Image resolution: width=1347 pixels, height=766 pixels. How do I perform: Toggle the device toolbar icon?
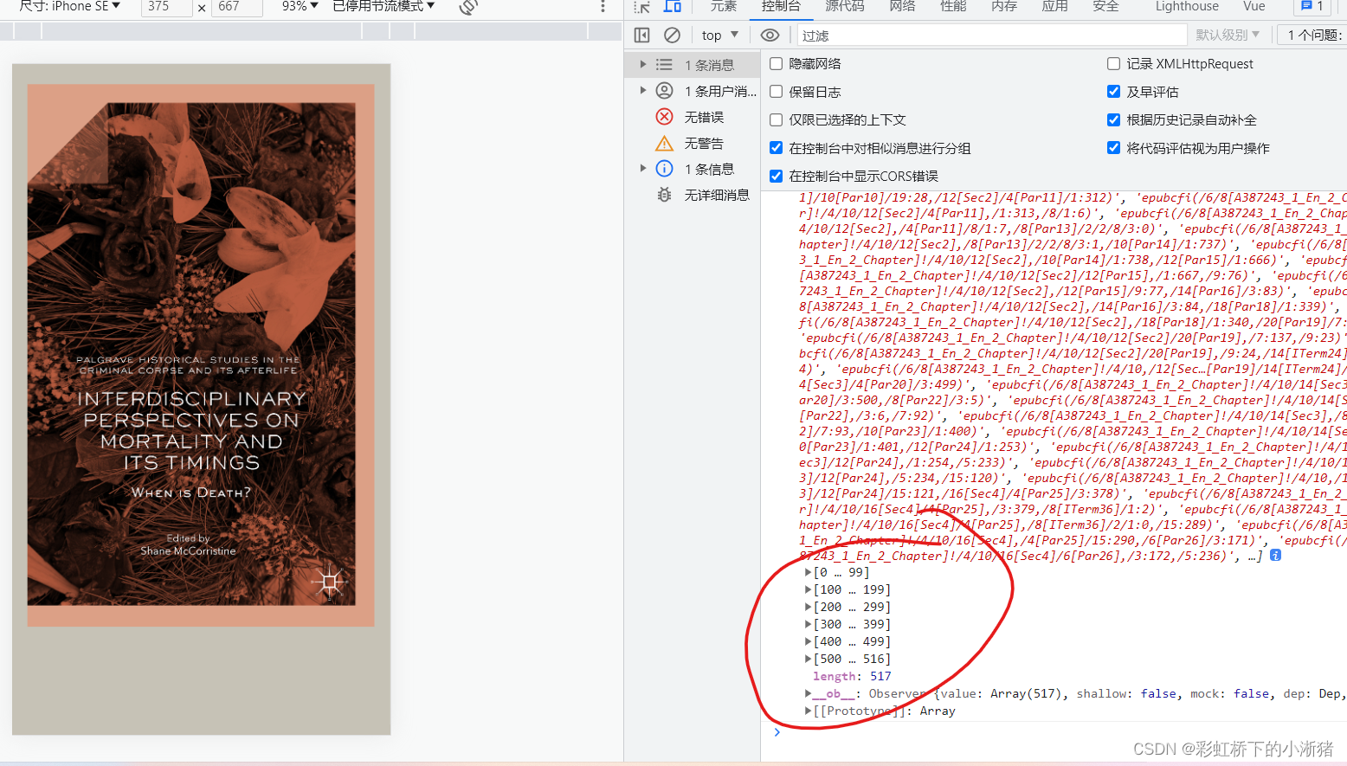coord(673,6)
